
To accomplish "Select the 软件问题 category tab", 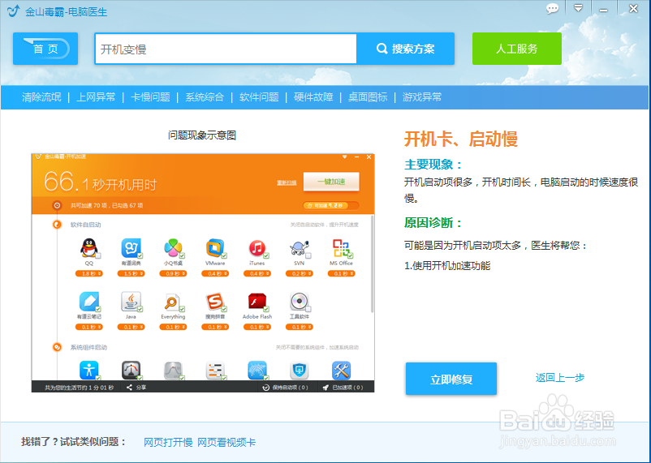I will pos(259,97).
